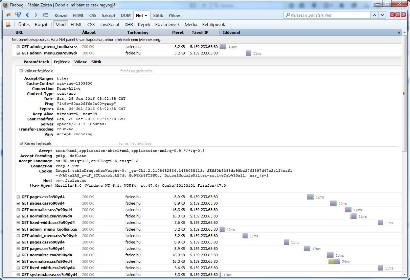Open the Szkript panel tab
The width and height of the screenshot is (410, 280).
click(x=109, y=16)
